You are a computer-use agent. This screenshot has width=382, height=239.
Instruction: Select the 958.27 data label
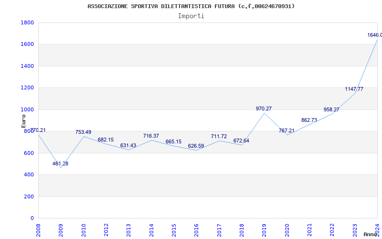coord(331,109)
